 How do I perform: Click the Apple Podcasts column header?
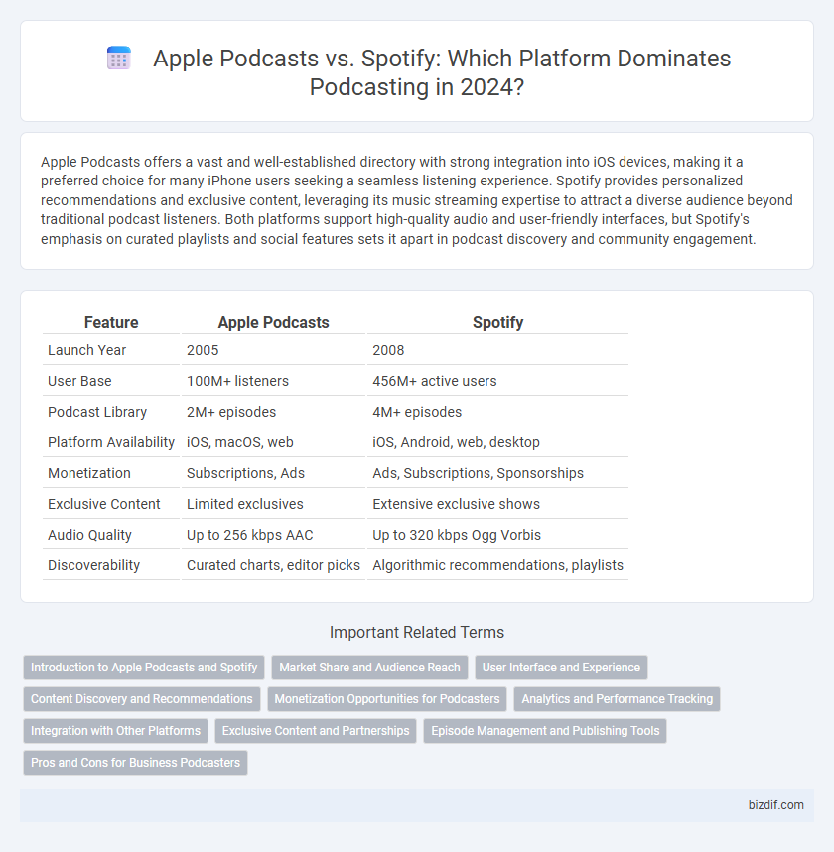tap(273, 322)
